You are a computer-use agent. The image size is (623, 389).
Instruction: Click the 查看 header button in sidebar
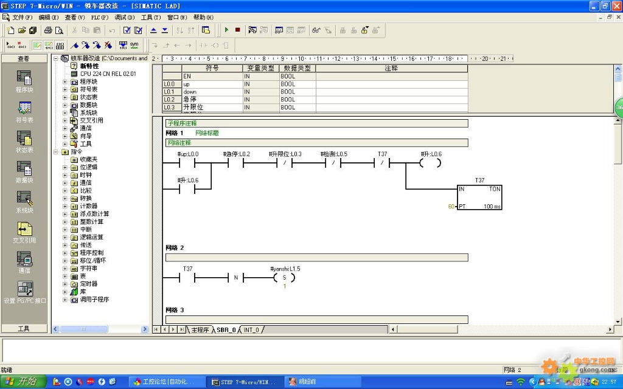[x=24, y=59]
